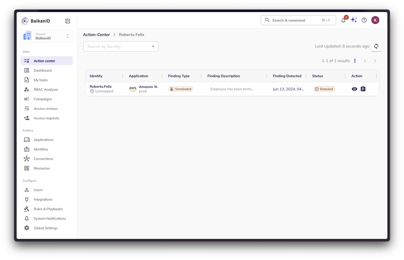Expand the Tenant BalkanID switcher
Screen dimensions: 404x260
(x=47, y=36)
